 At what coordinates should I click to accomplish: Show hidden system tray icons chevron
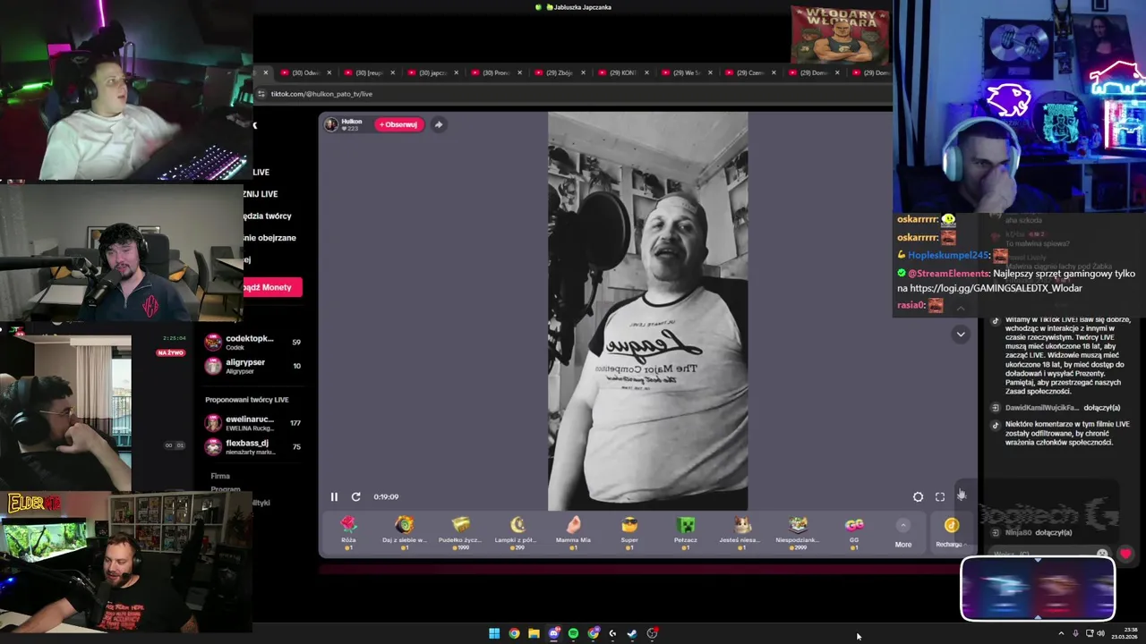(x=1061, y=633)
